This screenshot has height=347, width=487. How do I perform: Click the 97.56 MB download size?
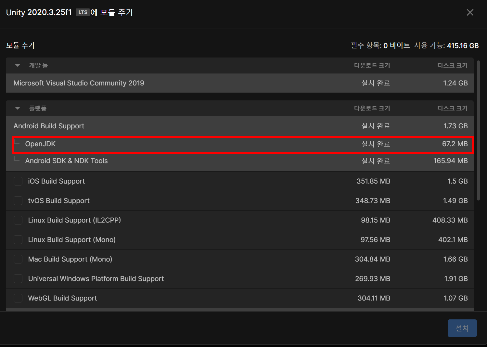[x=375, y=240]
